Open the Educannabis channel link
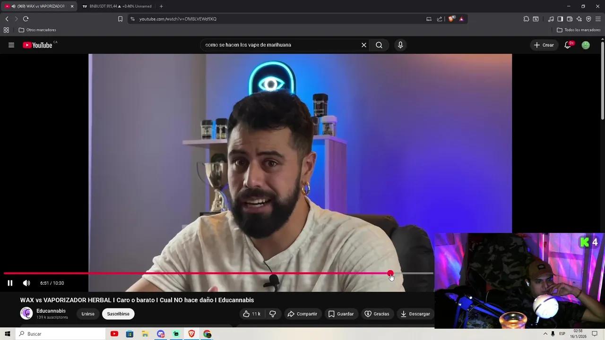This screenshot has width=605, height=340. point(51,311)
